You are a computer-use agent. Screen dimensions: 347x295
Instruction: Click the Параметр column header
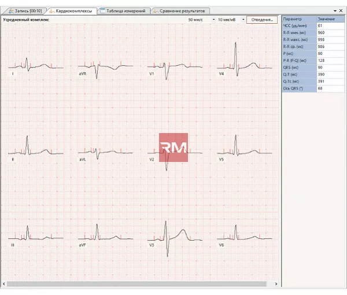click(x=299, y=19)
